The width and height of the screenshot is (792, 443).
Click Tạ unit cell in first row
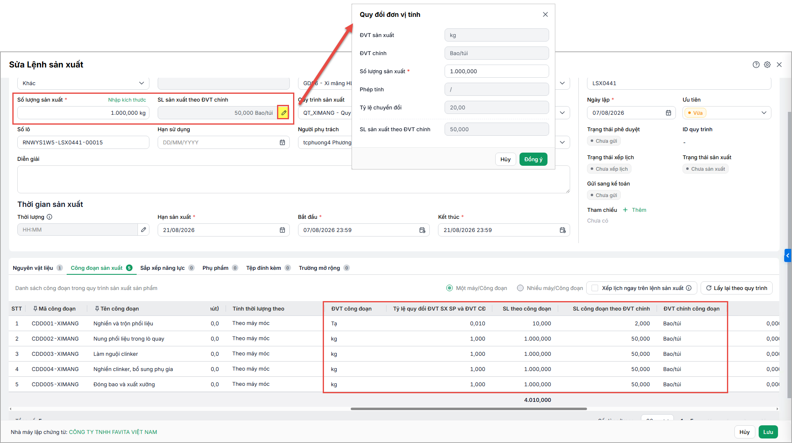(x=355, y=323)
